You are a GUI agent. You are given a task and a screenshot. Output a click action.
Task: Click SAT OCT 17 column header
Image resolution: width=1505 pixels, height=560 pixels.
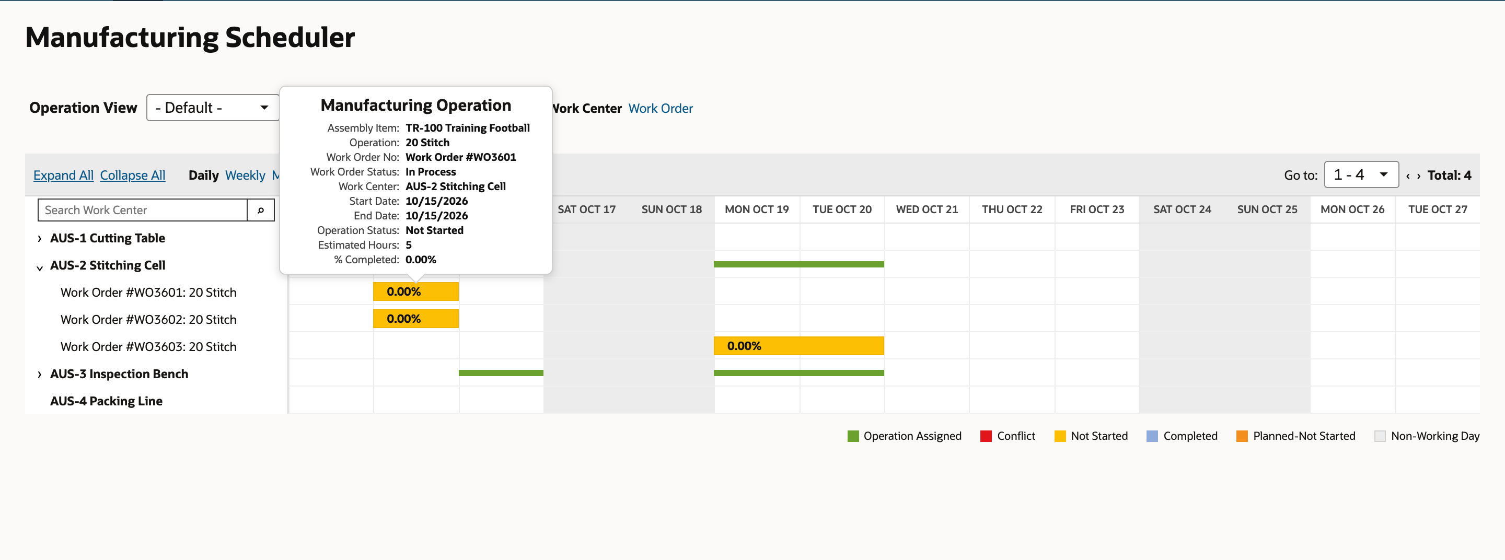click(x=586, y=209)
